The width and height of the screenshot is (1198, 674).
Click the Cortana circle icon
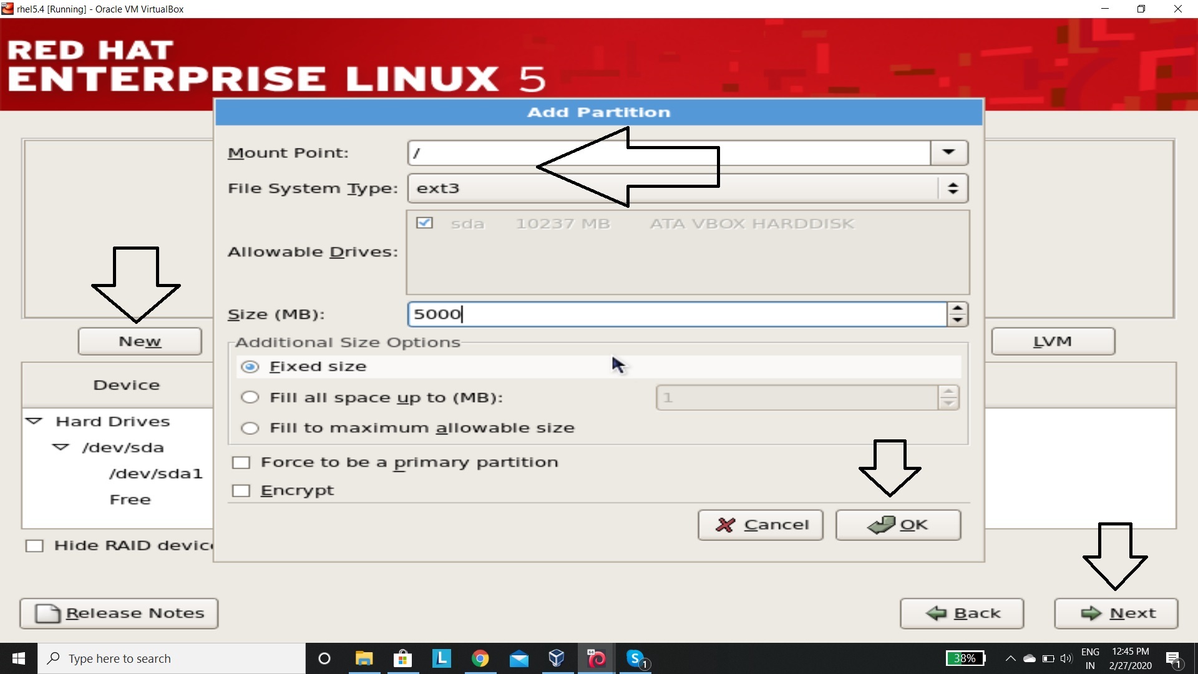point(324,658)
